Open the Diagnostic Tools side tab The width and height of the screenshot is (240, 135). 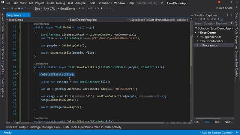click(x=237, y=23)
